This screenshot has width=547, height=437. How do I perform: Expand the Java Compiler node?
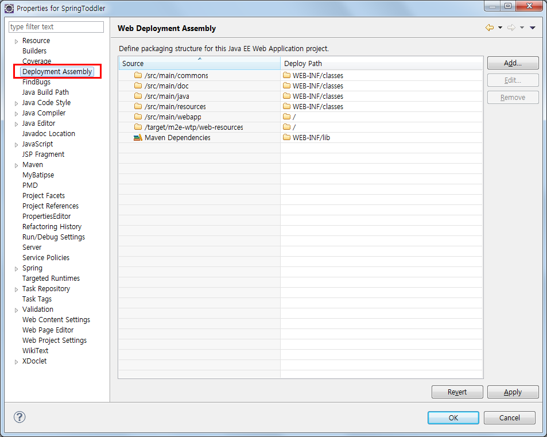pos(16,114)
